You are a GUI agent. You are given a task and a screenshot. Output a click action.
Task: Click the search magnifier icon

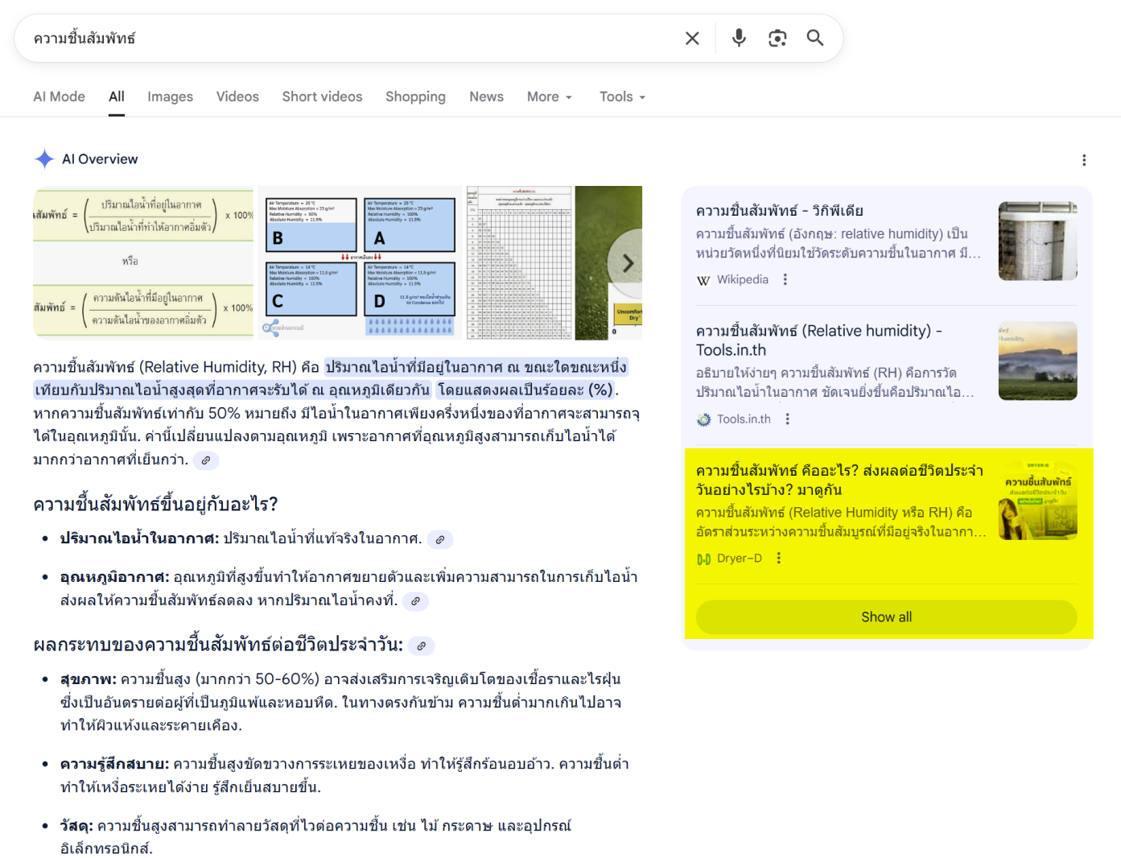(x=814, y=38)
